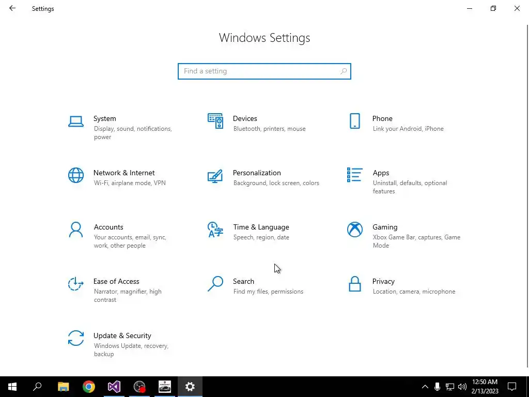Click 'Bluetooth, printers, mouse' description
The width and height of the screenshot is (529, 397).
[x=269, y=129]
